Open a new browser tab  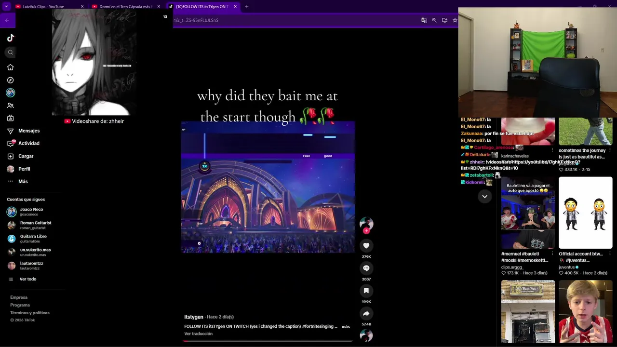click(246, 7)
